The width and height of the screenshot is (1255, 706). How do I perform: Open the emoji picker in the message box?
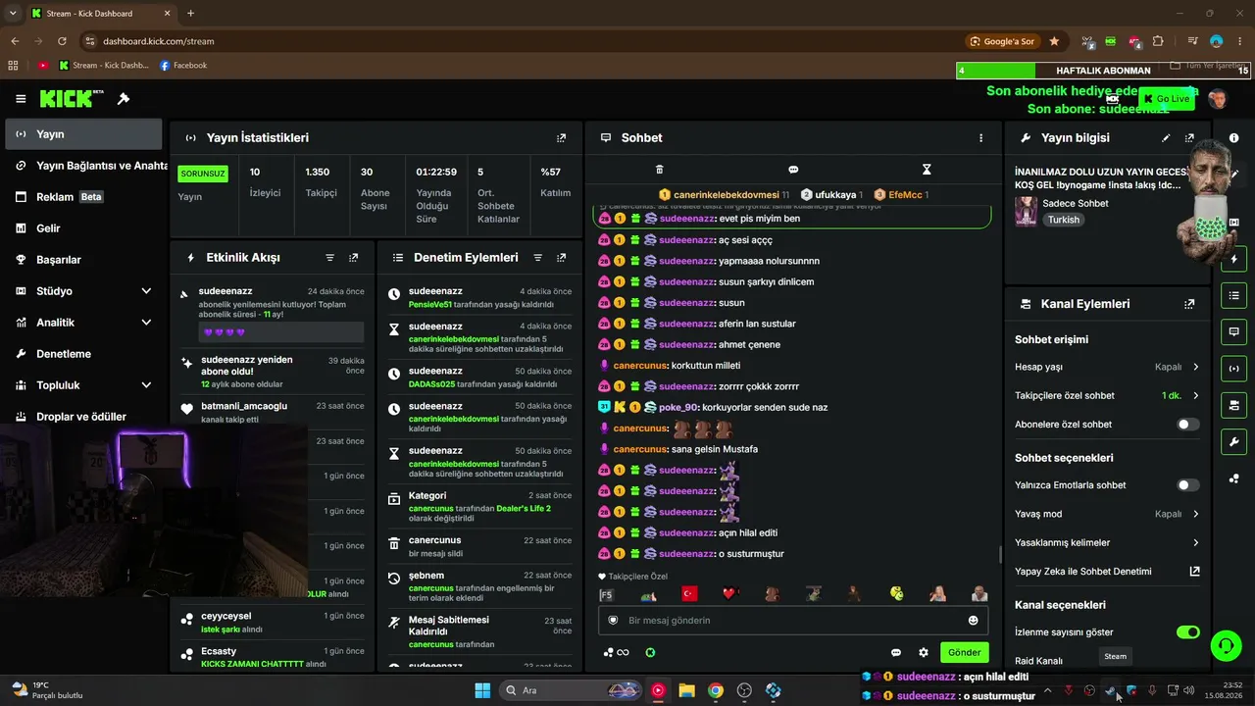click(973, 621)
